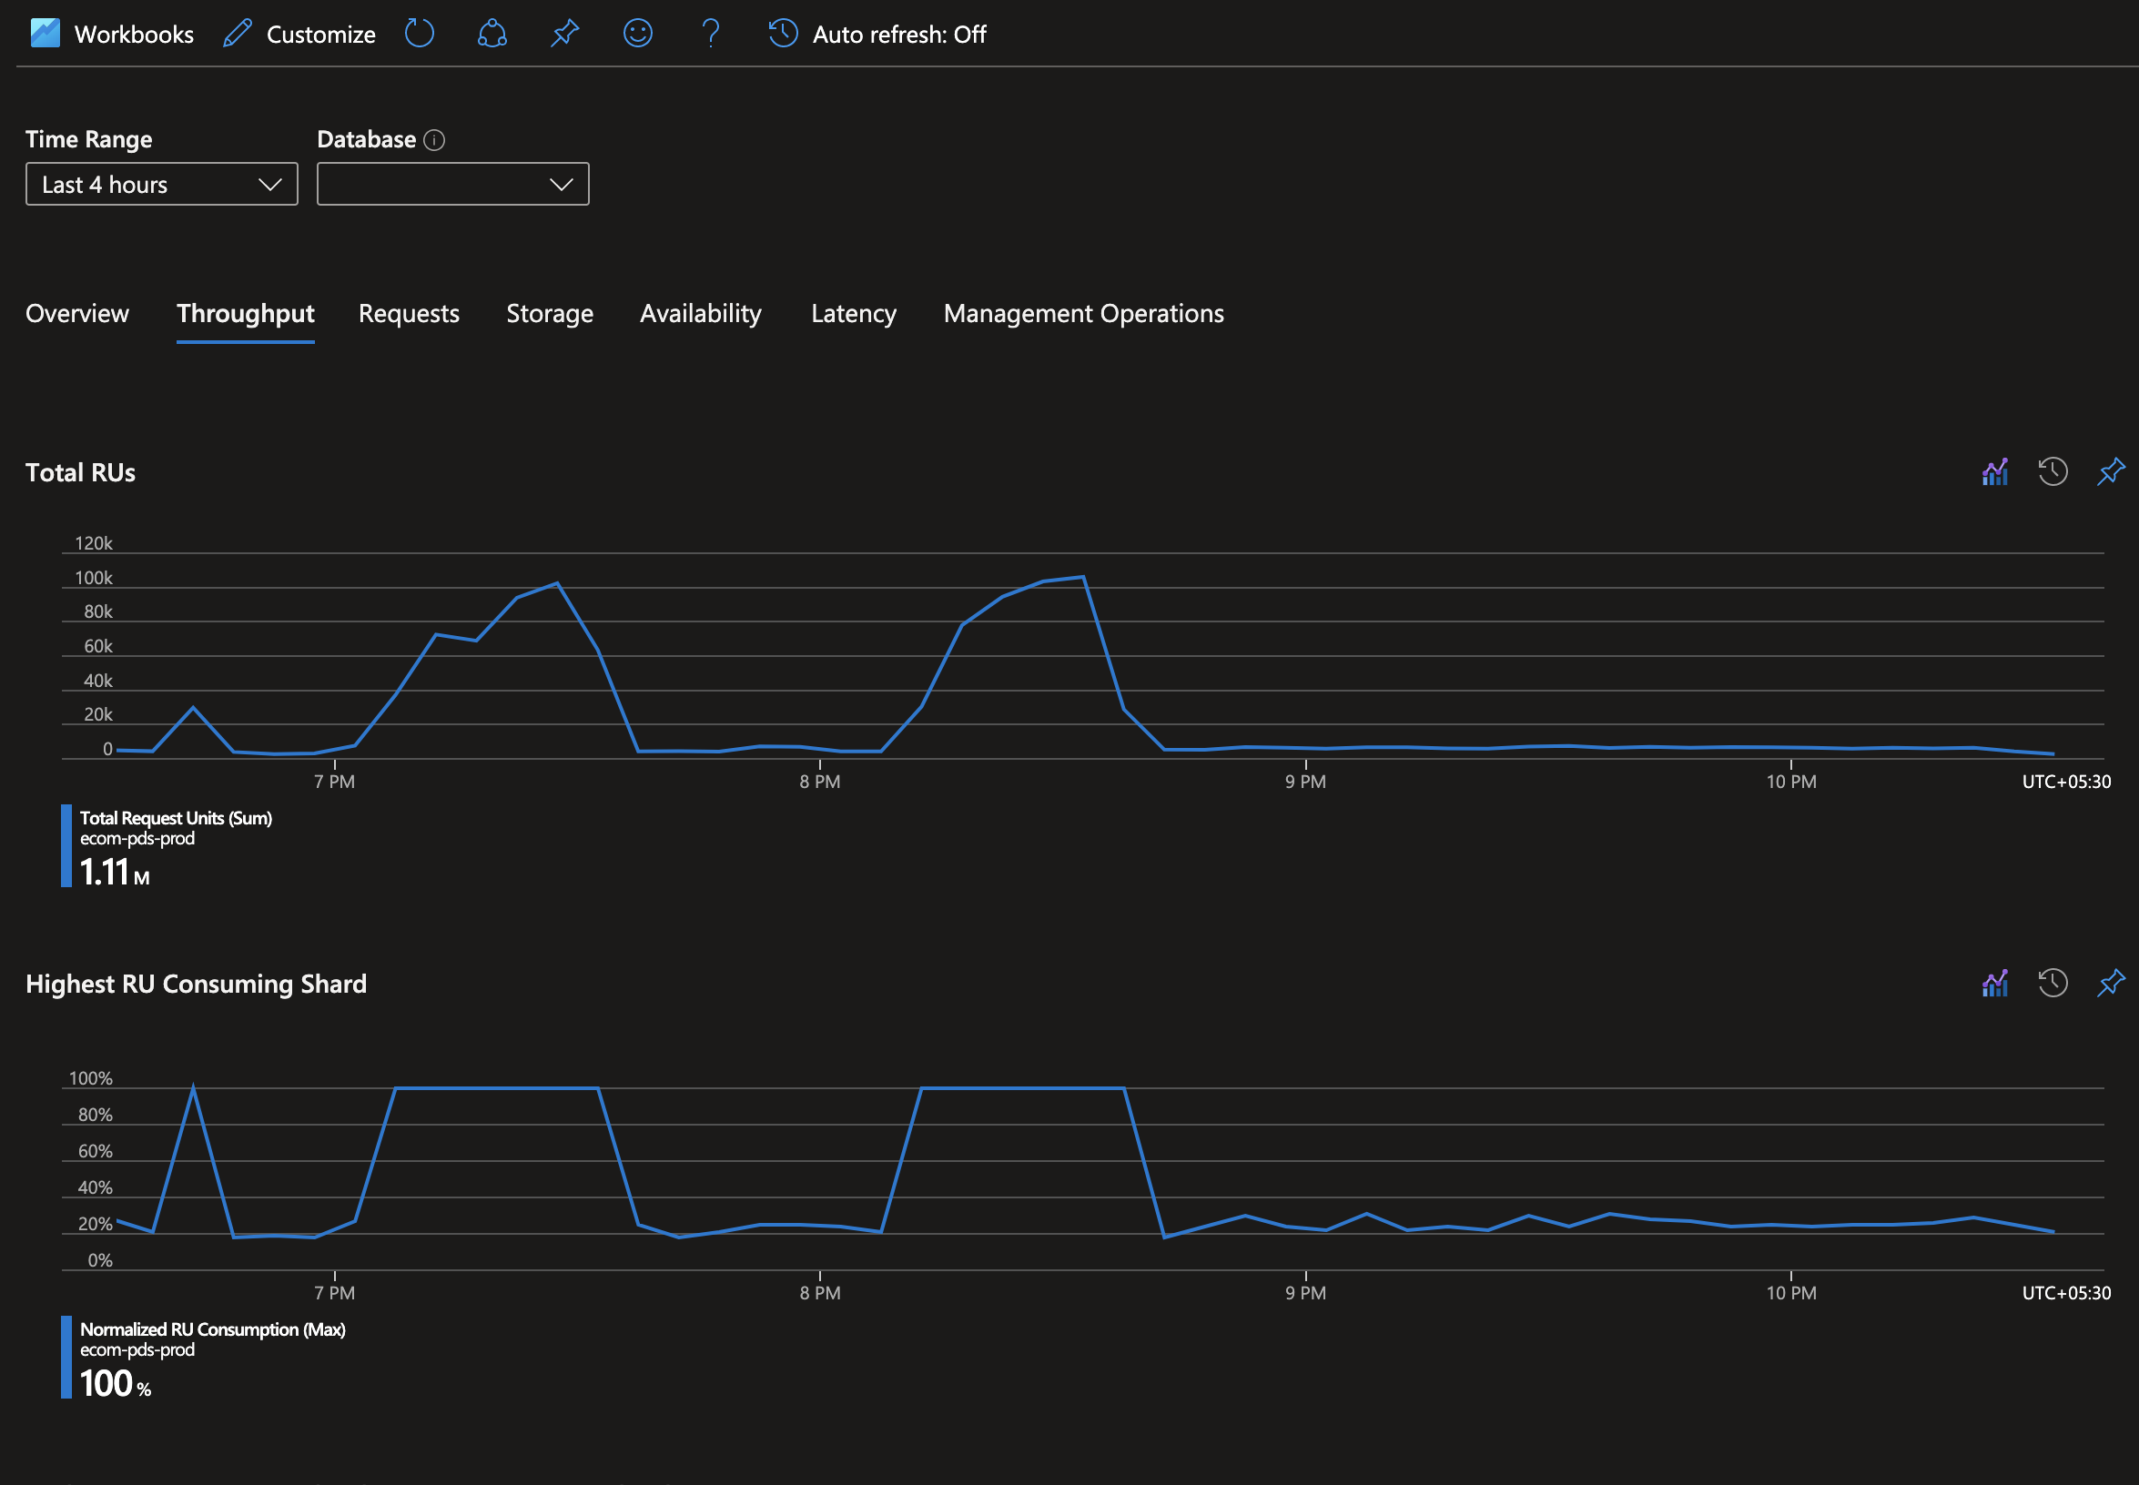Click the question mark help icon

tap(710, 34)
